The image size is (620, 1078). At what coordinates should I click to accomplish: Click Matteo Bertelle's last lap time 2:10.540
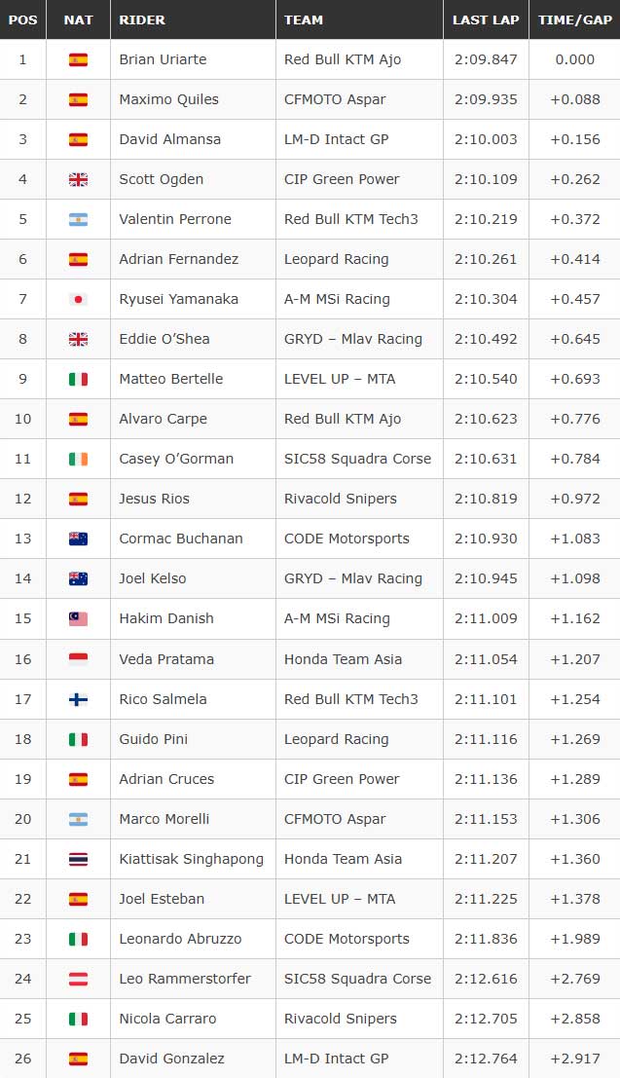point(486,379)
